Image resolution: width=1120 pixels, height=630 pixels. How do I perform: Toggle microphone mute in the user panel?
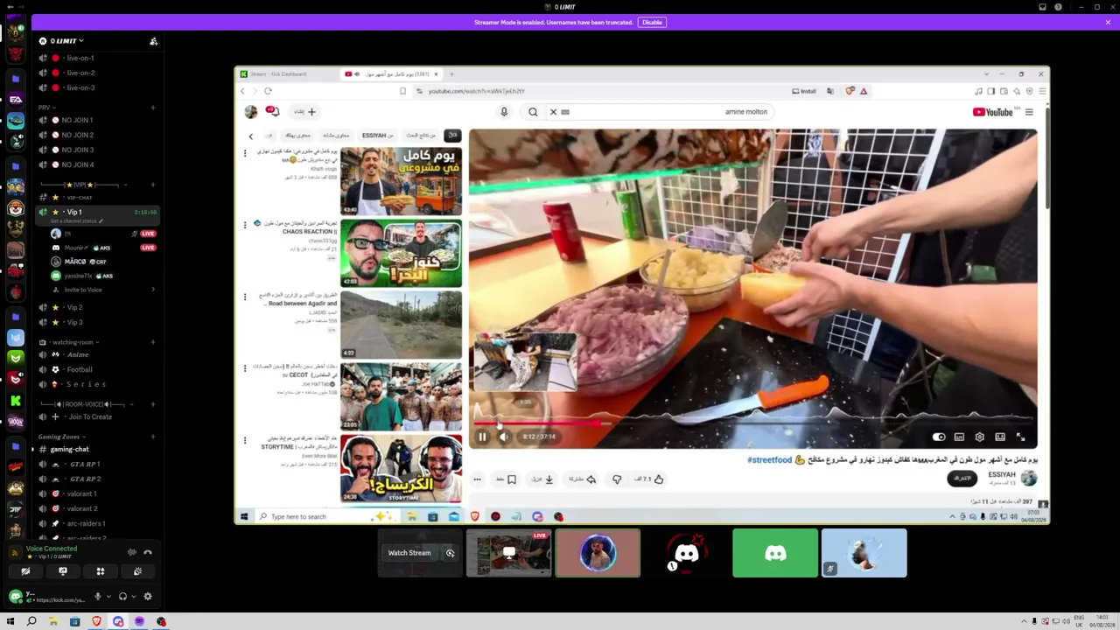[x=98, y=597]
